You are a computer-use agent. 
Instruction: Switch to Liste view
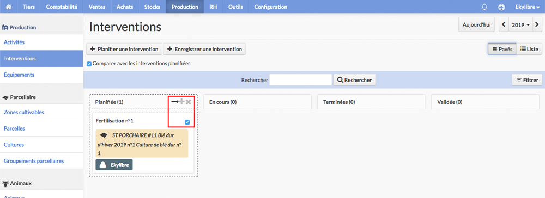[529, 49]
